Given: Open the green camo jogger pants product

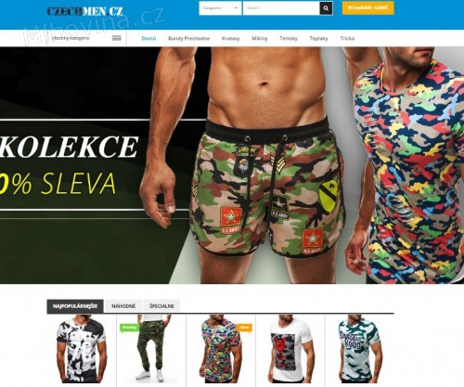Looking at the screenshot, I should point(151,350).
